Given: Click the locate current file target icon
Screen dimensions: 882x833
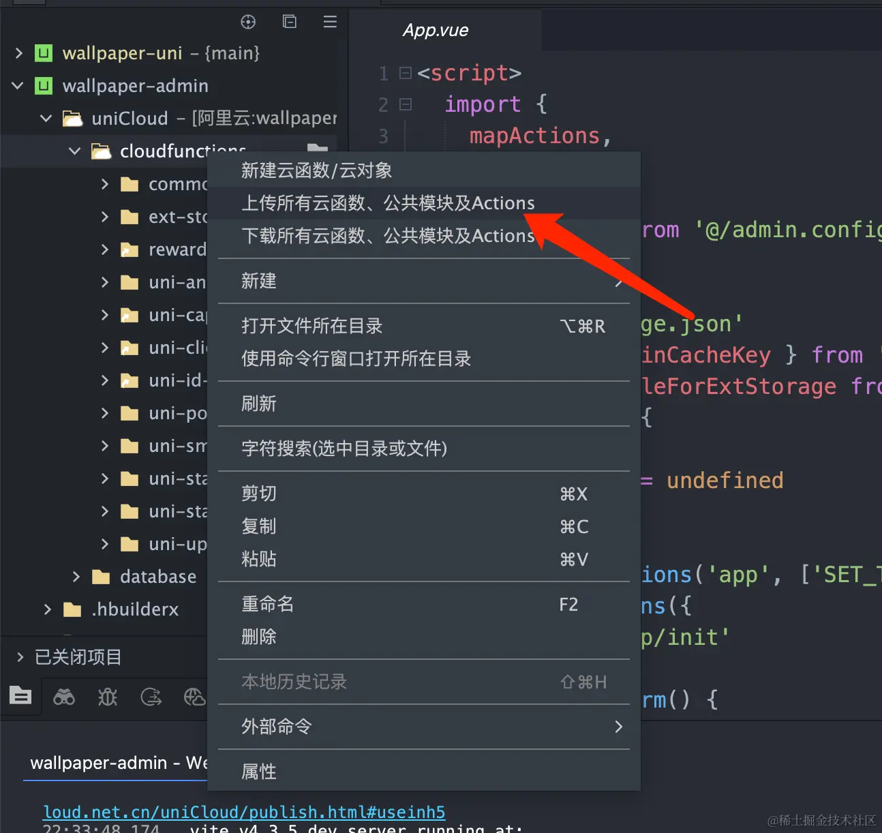Looking at the screenshot, I should [x=248, y=22].
